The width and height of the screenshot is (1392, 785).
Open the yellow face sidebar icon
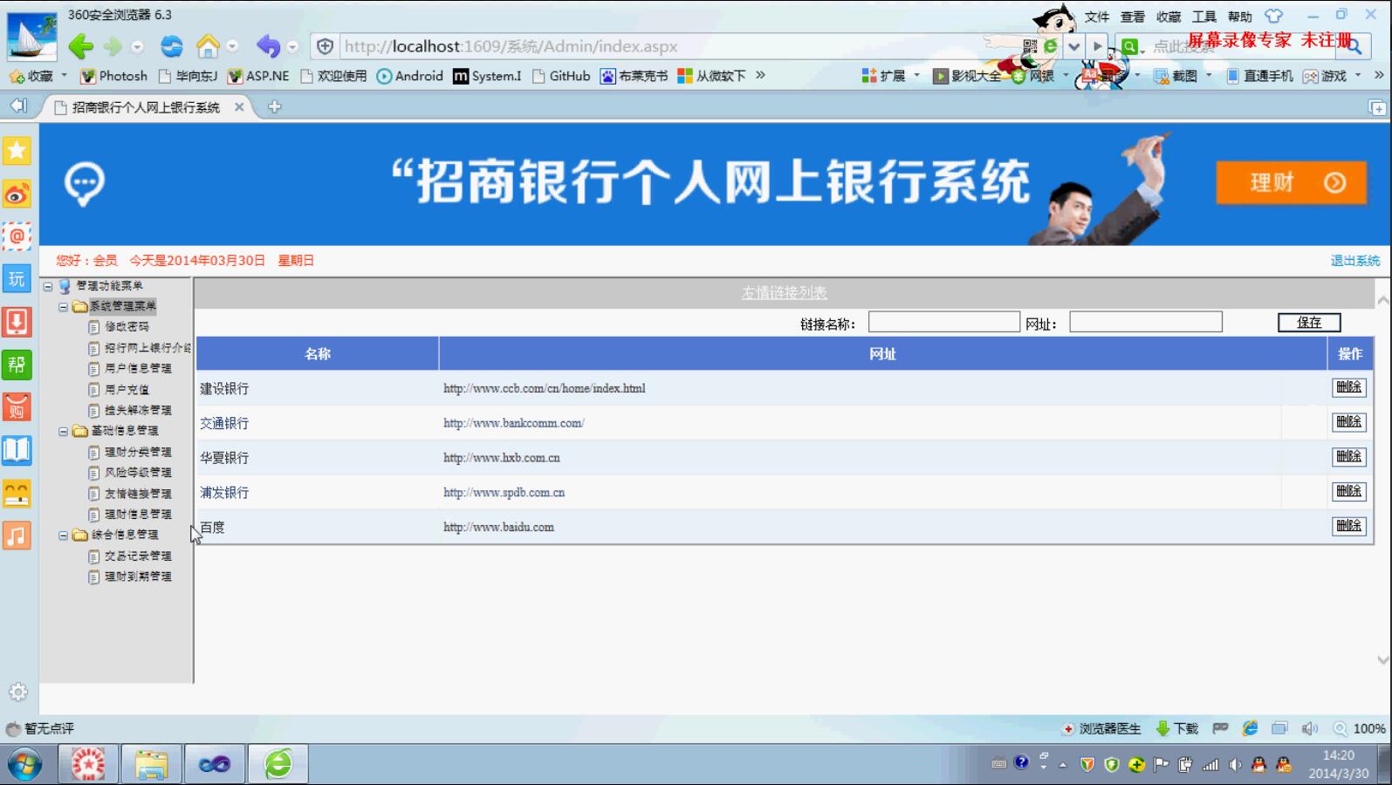pos(17,493)
